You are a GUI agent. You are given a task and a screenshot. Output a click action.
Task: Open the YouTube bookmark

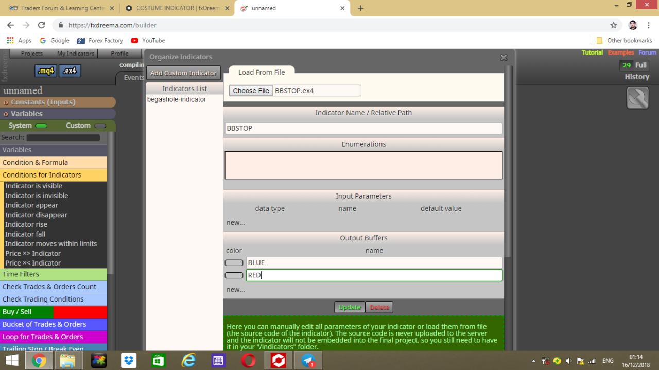tap(148, 40)
